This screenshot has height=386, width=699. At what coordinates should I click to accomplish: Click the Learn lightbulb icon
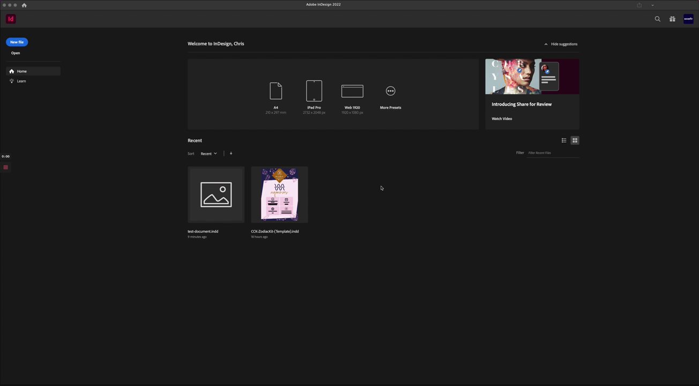(x=12, y=81)
